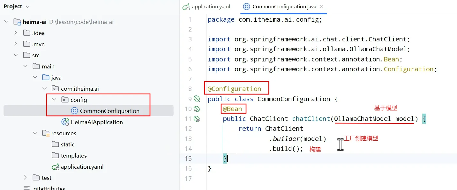Select the CommonConfiguration.java editor tab
457x190 pixels.
(283, 7)
